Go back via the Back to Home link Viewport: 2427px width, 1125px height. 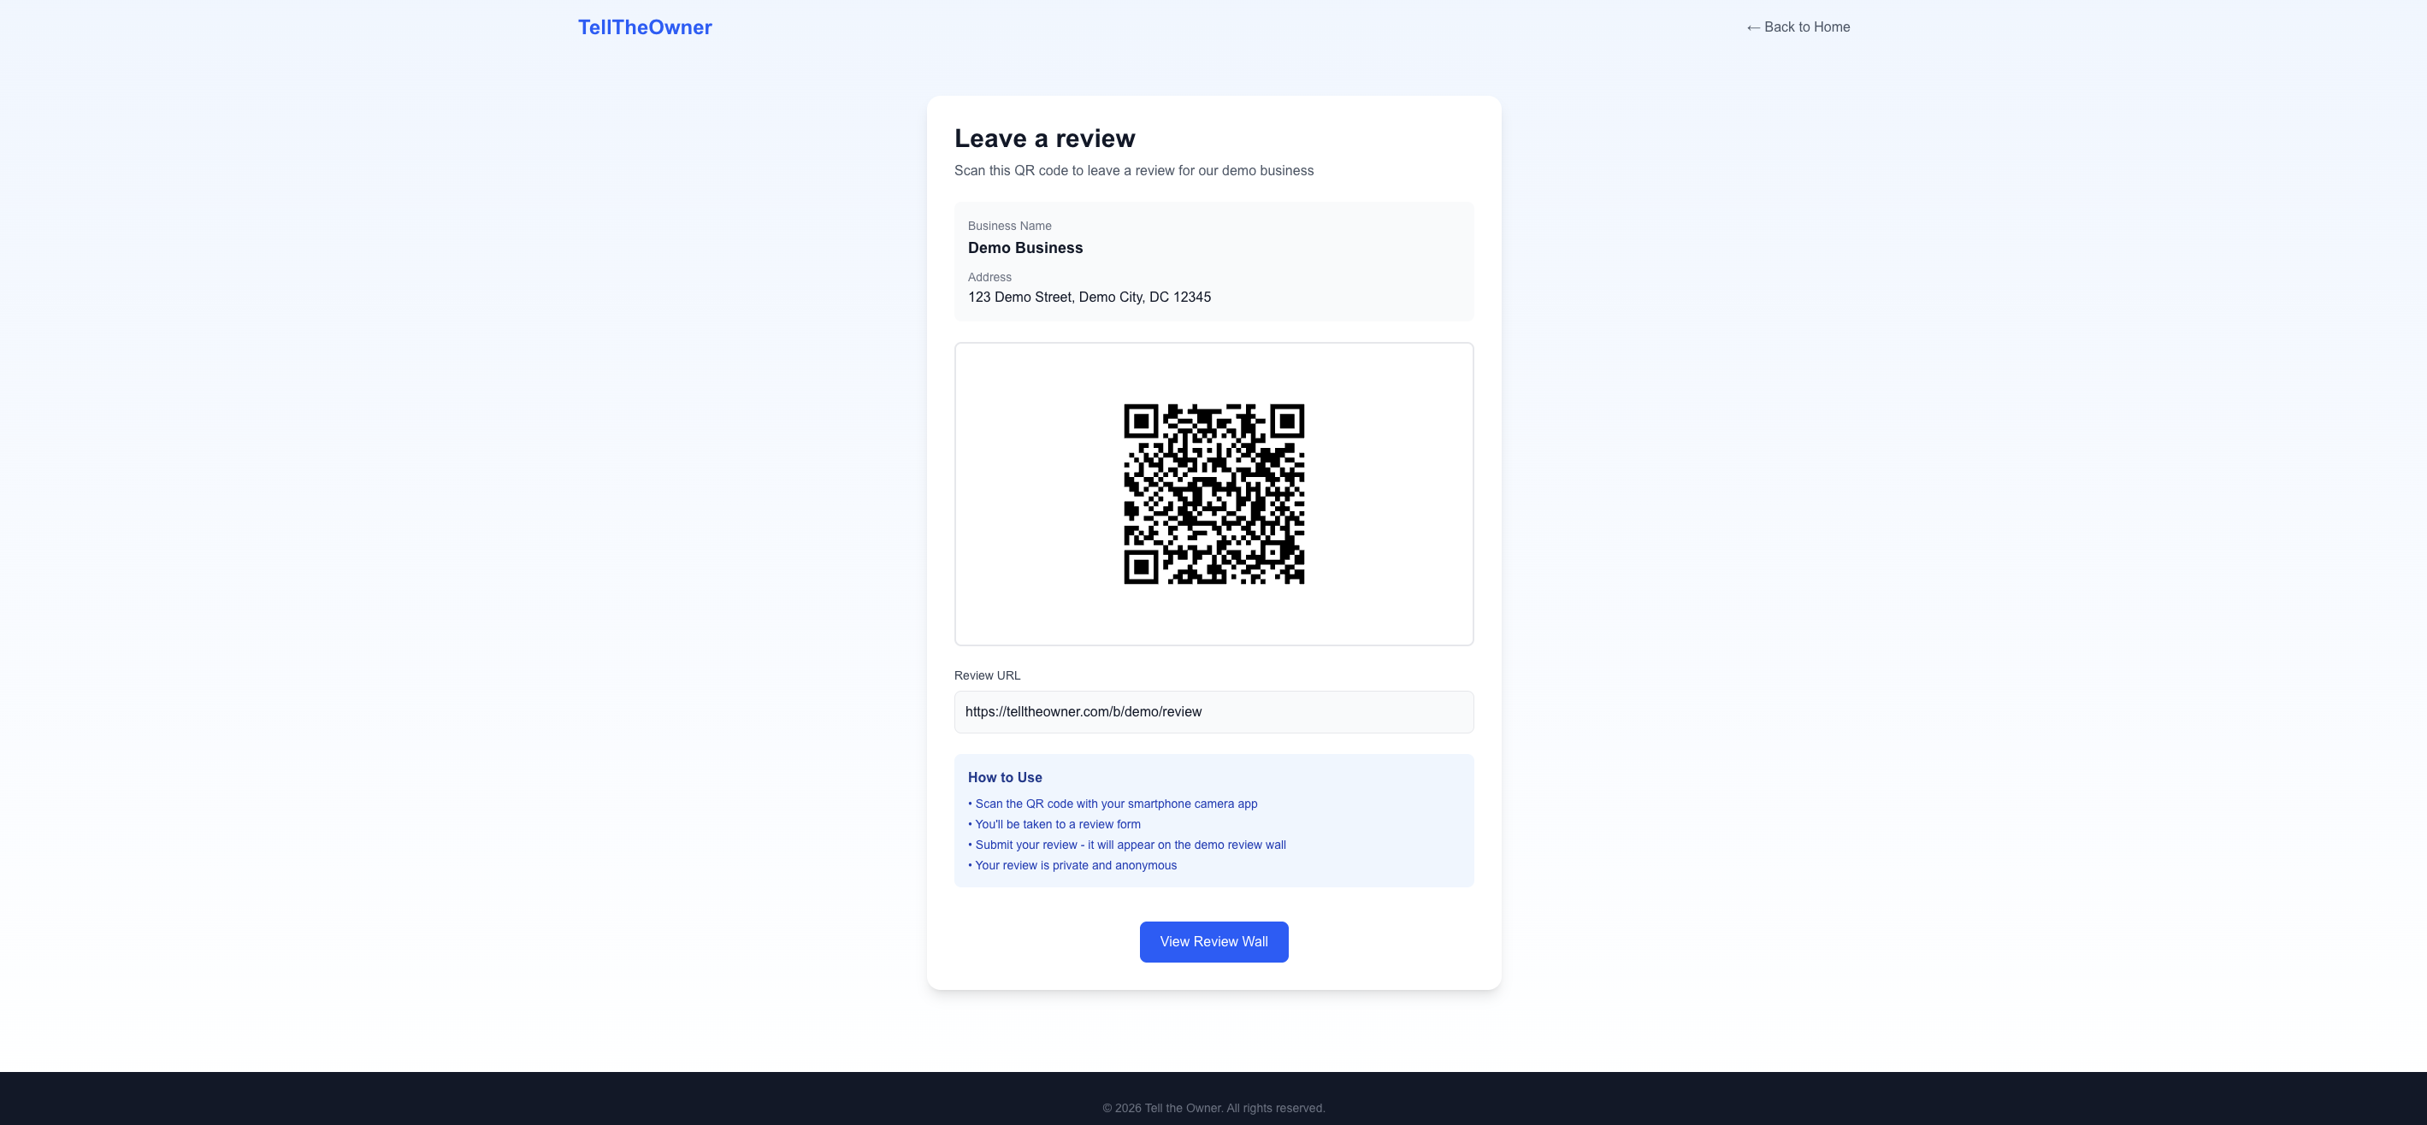(x=1798, y=27)
